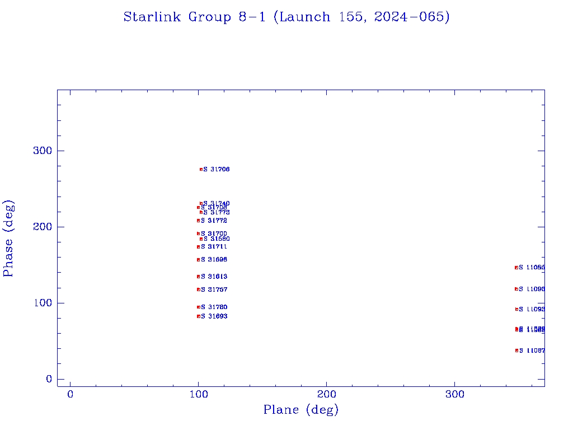This screenshot has height=430, width=573.
Task: Click the 0 tick label on Plane axis
Action: click(70, 394)
